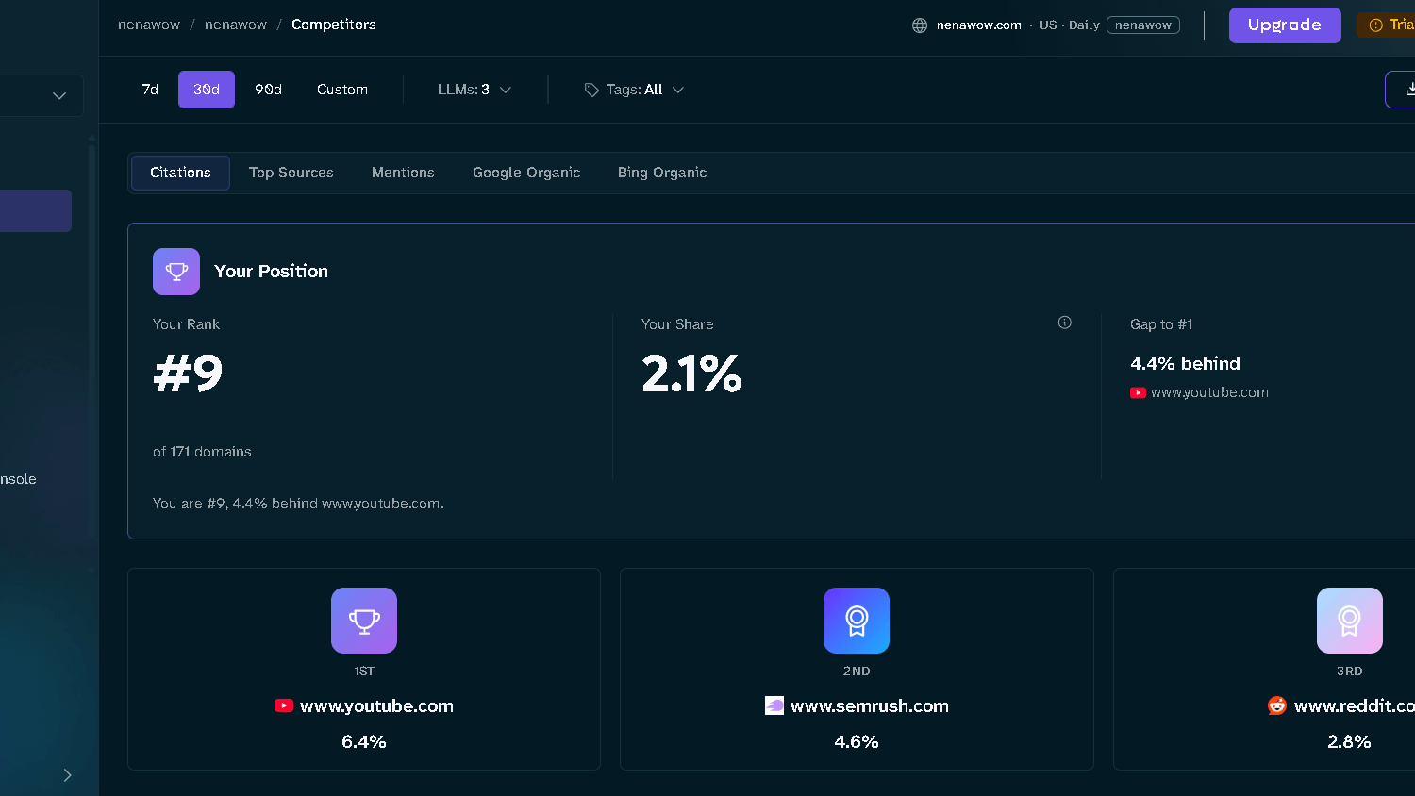Viewport: 1415px width, 796px height.
Task: Expand the sidebar with the bottom chevron
Action: [67, 775]
